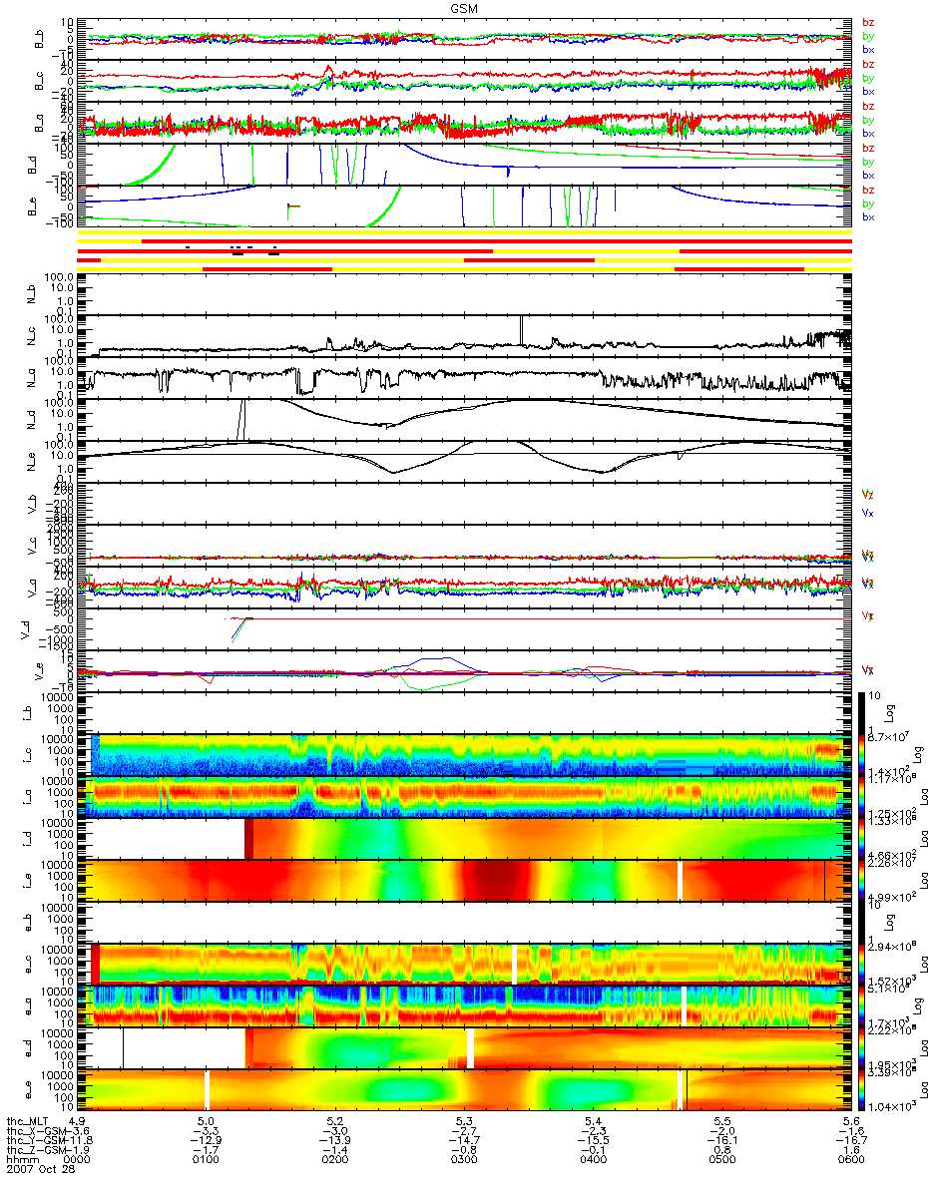
Task: Select the B_b panel axis label
Action: 39,39
